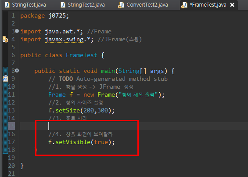The width and height of the screenshot is (248, 177).
Task: Collapse the main method on line 8
Action: 17,71
